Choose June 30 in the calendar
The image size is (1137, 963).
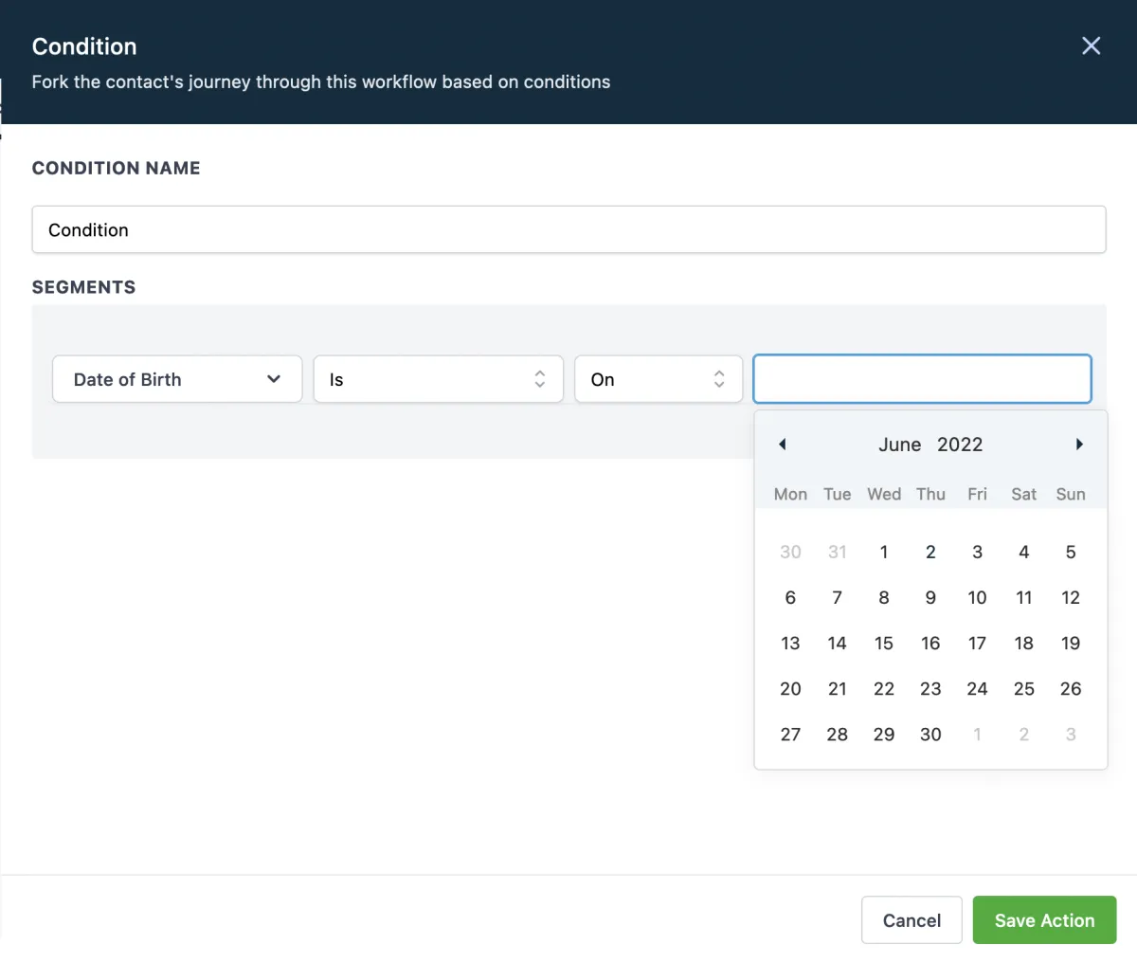(930, 735)
